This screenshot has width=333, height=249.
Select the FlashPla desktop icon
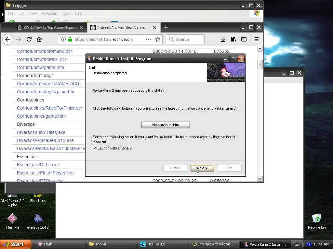(x=13, y=221)
